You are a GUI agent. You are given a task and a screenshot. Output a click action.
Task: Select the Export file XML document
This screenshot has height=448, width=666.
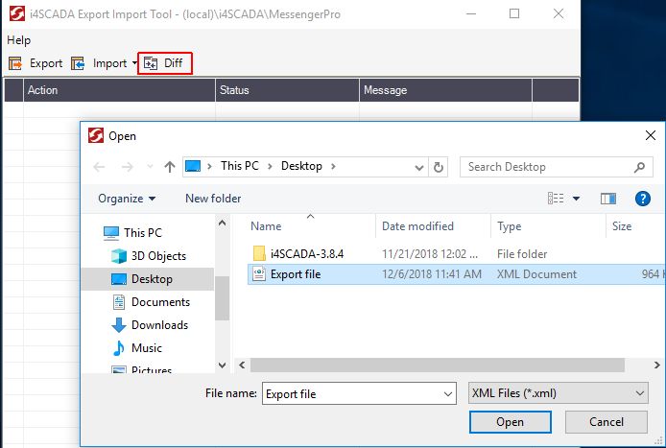coord(456,274)
